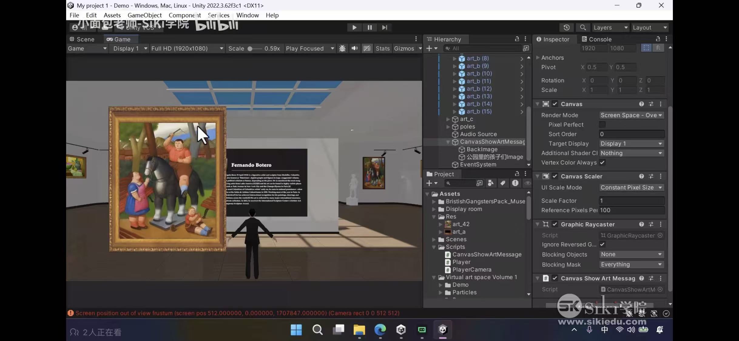Collapse the Scripts folder
This screenshot has width=739, height=341.
click(x=434, y=247)
